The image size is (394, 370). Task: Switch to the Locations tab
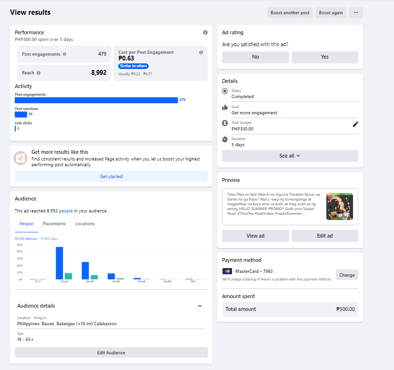(85, 224)
